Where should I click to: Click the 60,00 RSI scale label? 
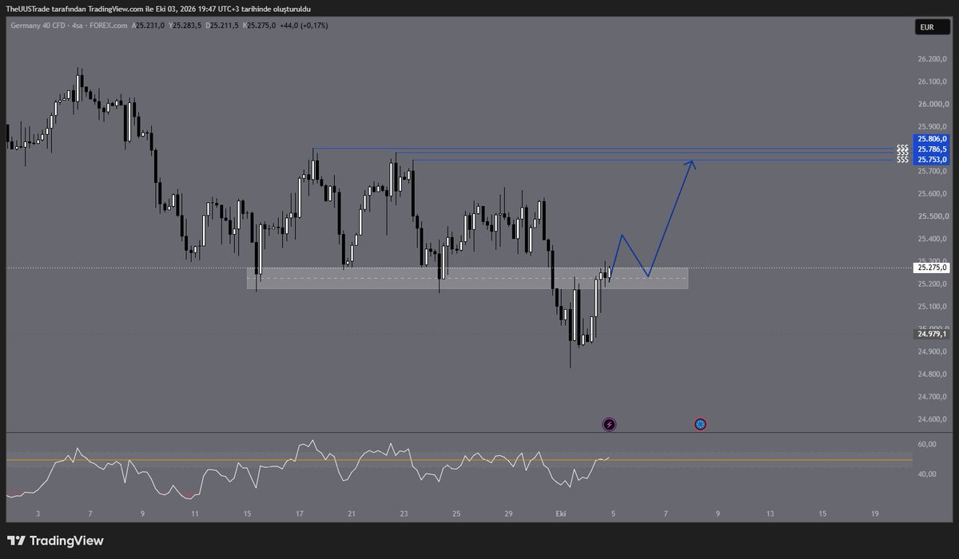click(x=927, y=445)
